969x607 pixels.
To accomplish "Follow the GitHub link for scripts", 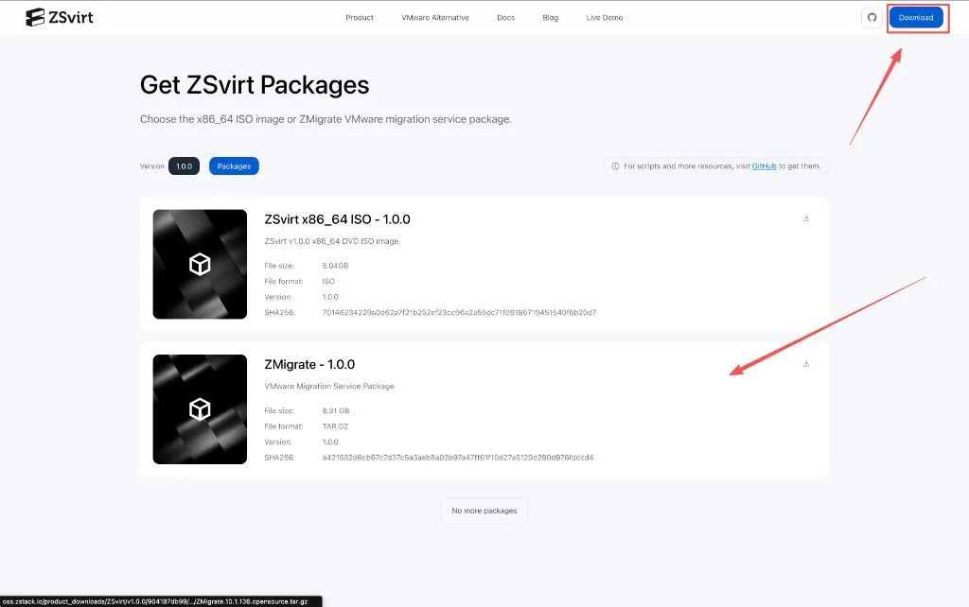I will point(764,166).
